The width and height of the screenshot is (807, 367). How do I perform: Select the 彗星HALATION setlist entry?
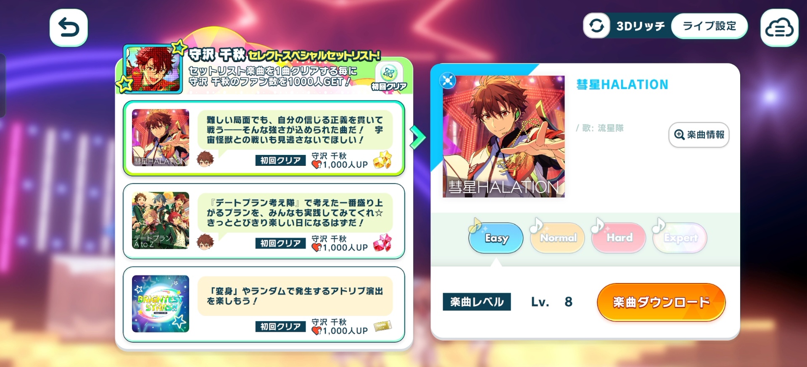coord(264,138)
